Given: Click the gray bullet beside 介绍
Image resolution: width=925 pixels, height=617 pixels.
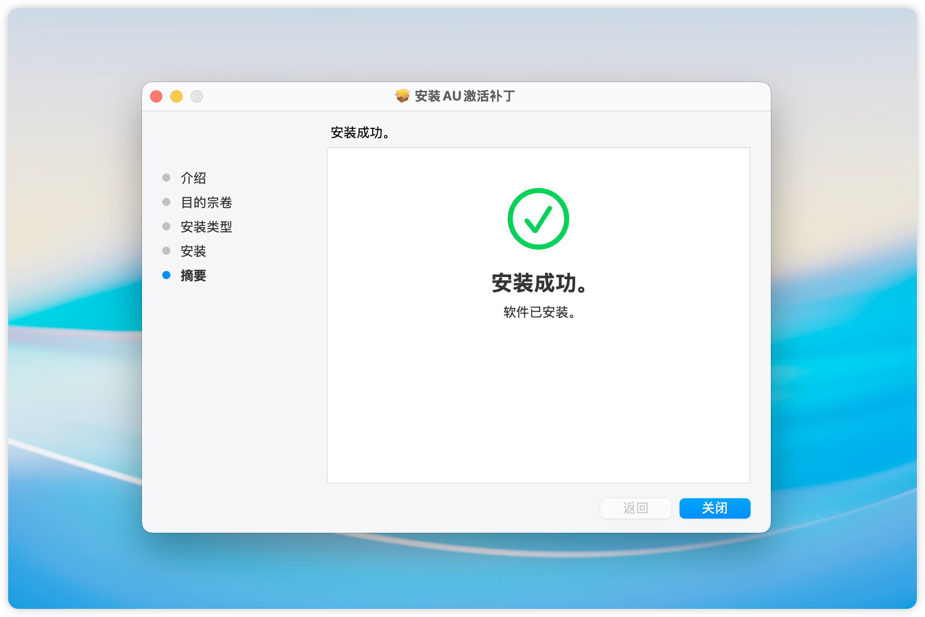Looking at the screenshot, I should [x=166, y=178].
